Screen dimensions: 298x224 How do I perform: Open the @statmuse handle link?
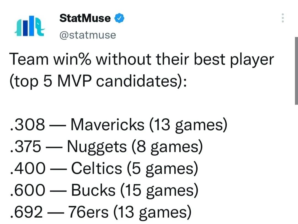(x=88, y=35)
